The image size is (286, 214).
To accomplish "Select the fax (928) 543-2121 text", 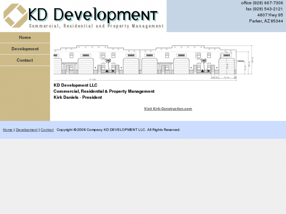I will [x=264, y=9].
